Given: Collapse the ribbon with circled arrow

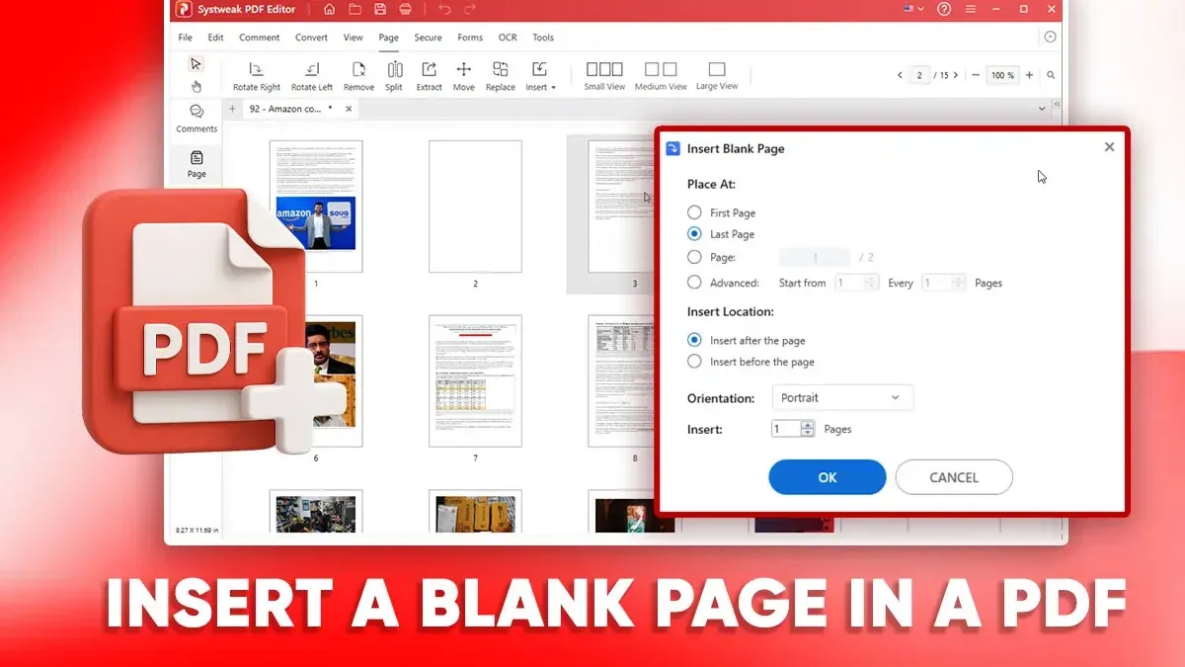Looking at the screenshot, I should 1050,37.
